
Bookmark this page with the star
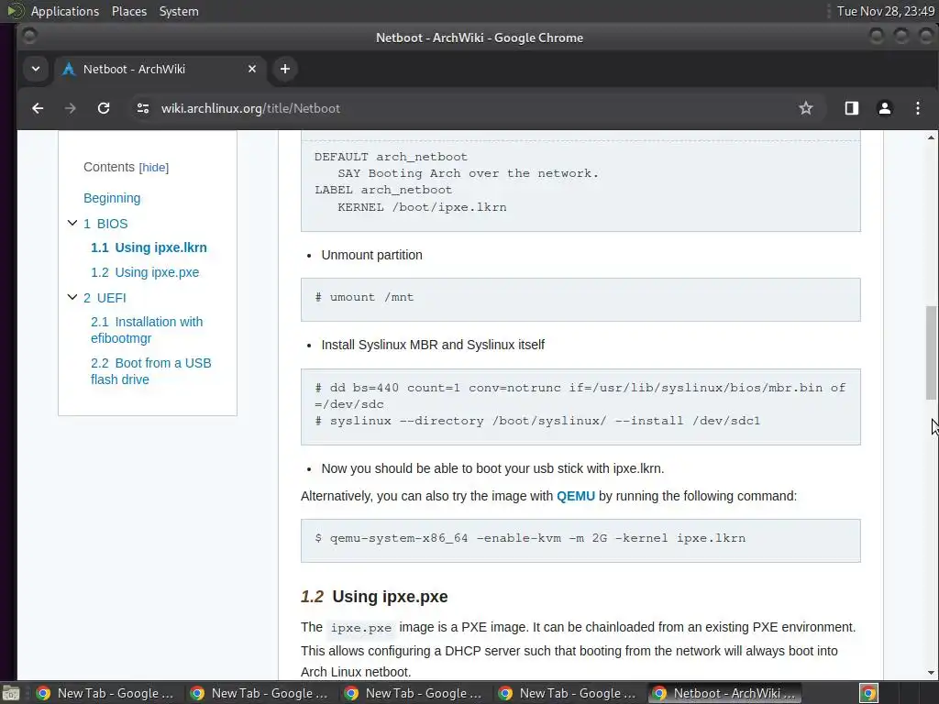(806, 108)
